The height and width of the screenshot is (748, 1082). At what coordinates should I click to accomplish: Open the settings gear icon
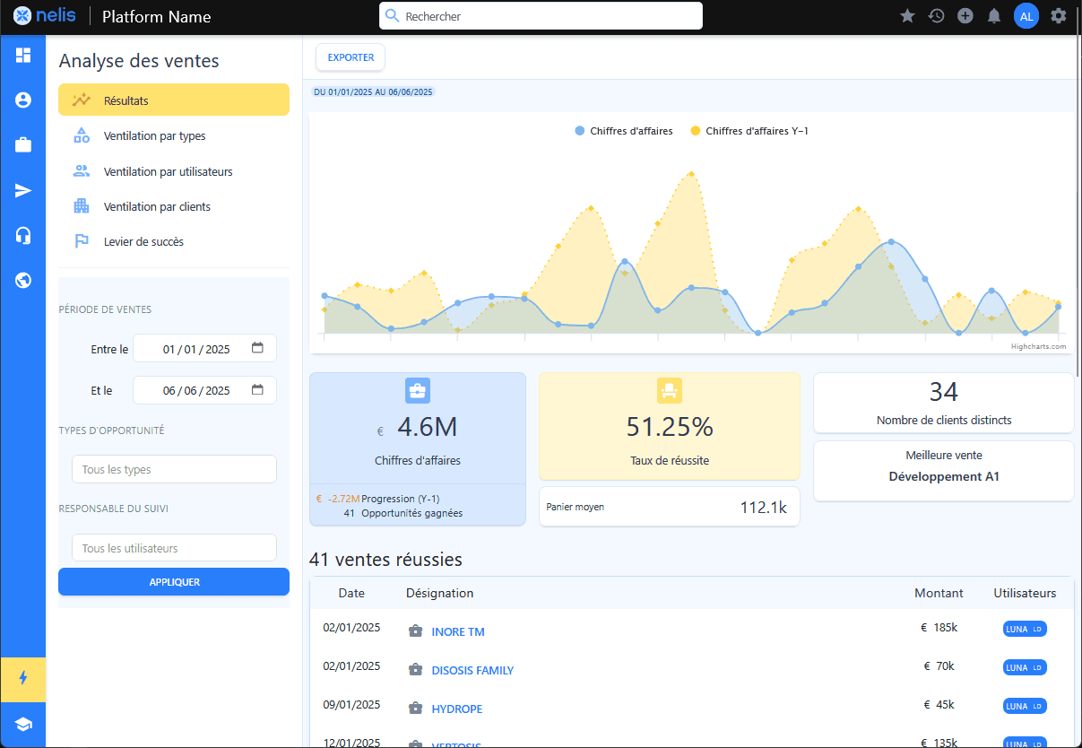pos(1059,15)
